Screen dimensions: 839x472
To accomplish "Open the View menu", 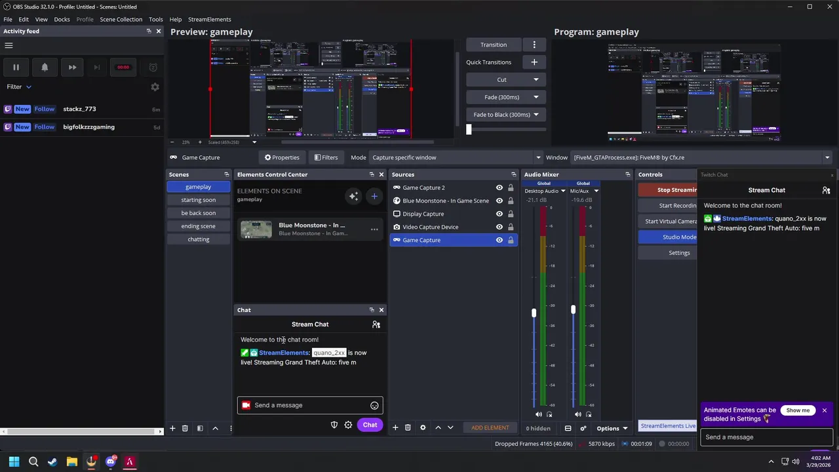I will point(41,19).
